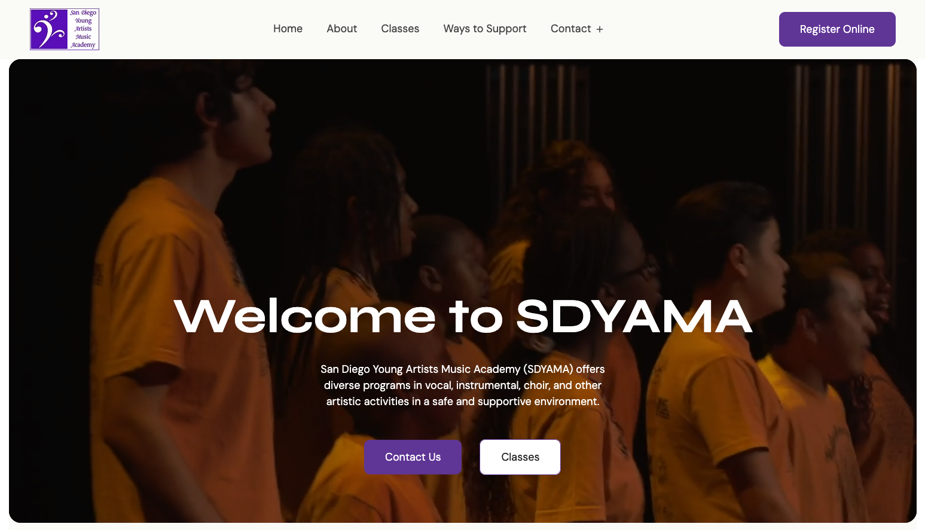Click the SDYAMA logo in the header
Image resolution: width=925 pixels, height=530 pixels.
(65, 29)
